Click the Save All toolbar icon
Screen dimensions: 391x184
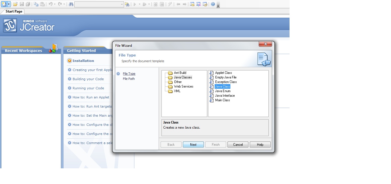28,4
